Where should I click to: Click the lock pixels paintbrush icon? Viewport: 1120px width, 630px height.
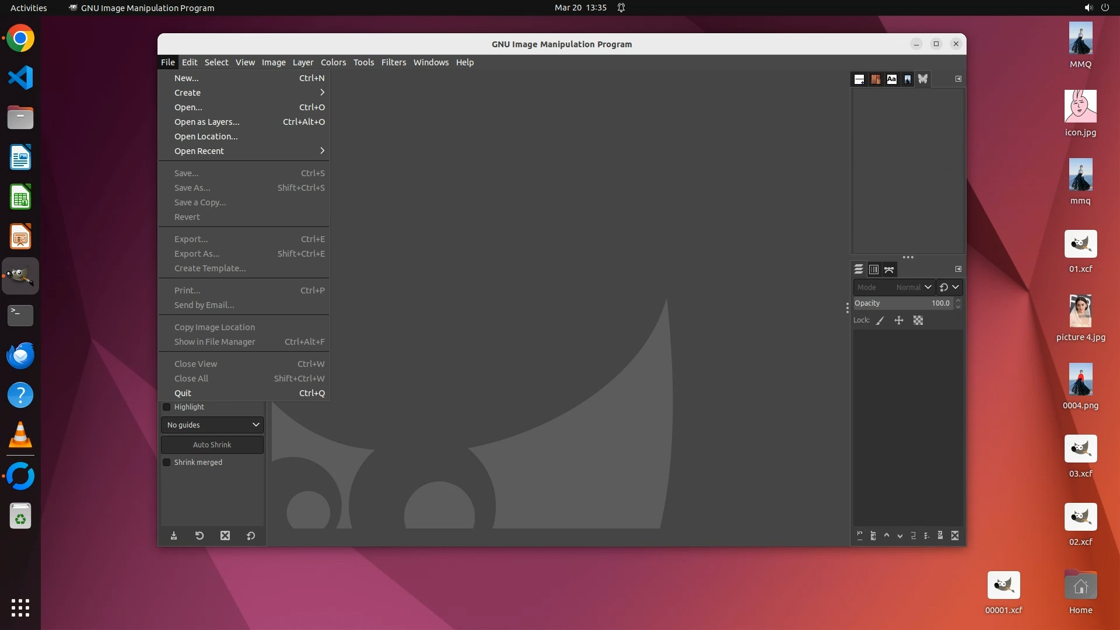880,320
